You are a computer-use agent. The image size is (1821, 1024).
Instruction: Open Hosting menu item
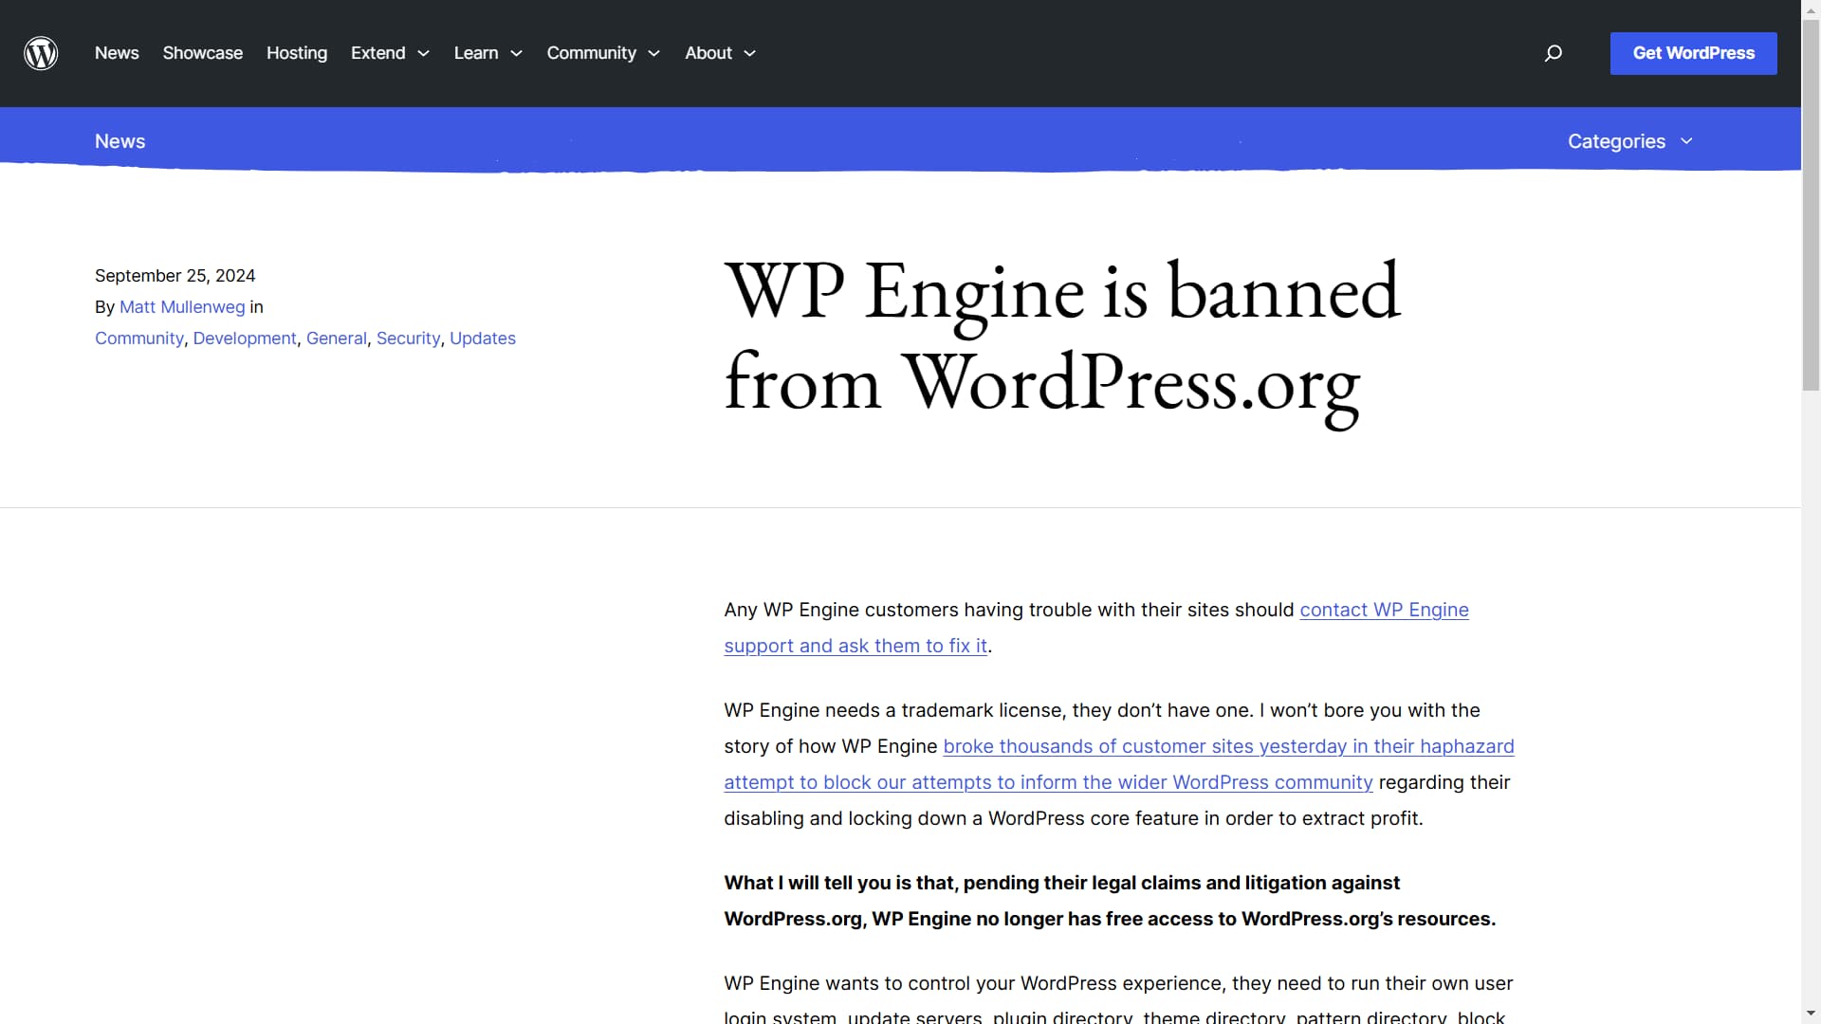[x=297, y=53]
